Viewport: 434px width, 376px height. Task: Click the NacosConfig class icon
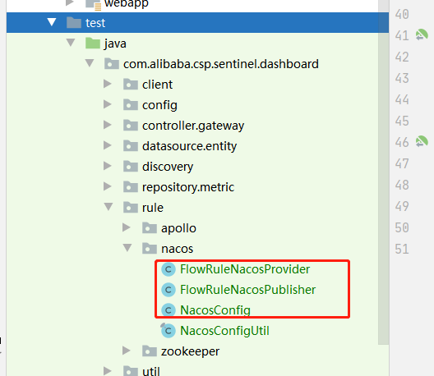(169, 310)
